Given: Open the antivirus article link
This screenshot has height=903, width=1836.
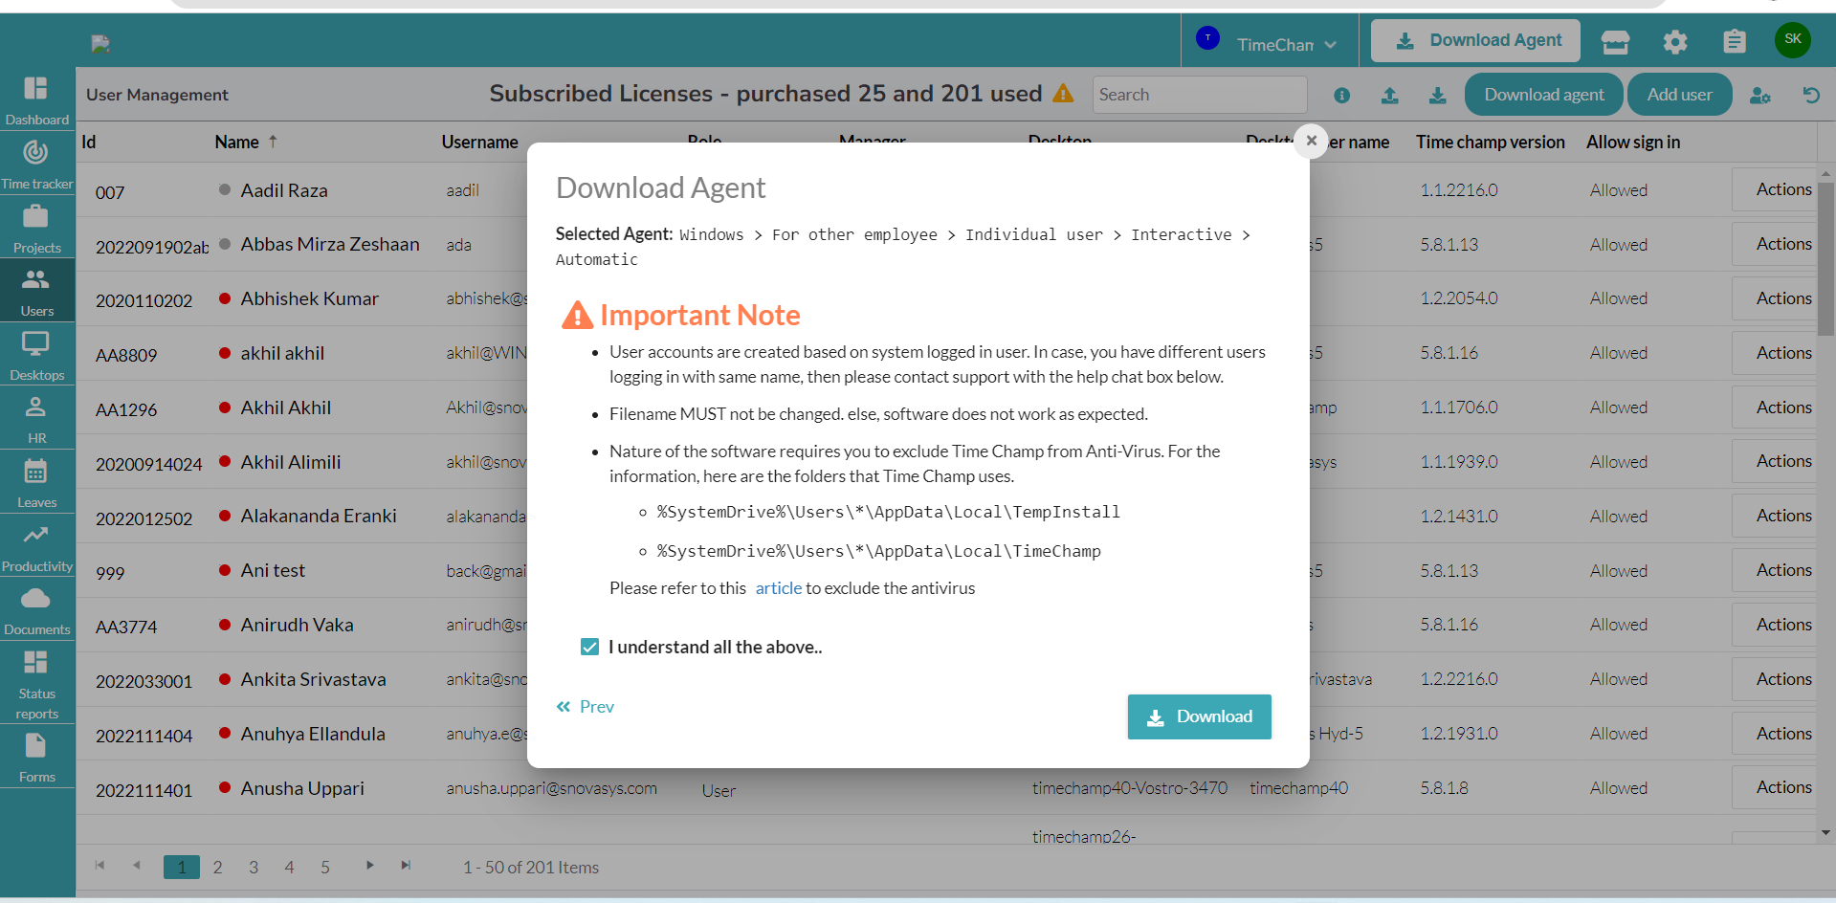Looking at the screenshot, I should (x=779, y=587).
